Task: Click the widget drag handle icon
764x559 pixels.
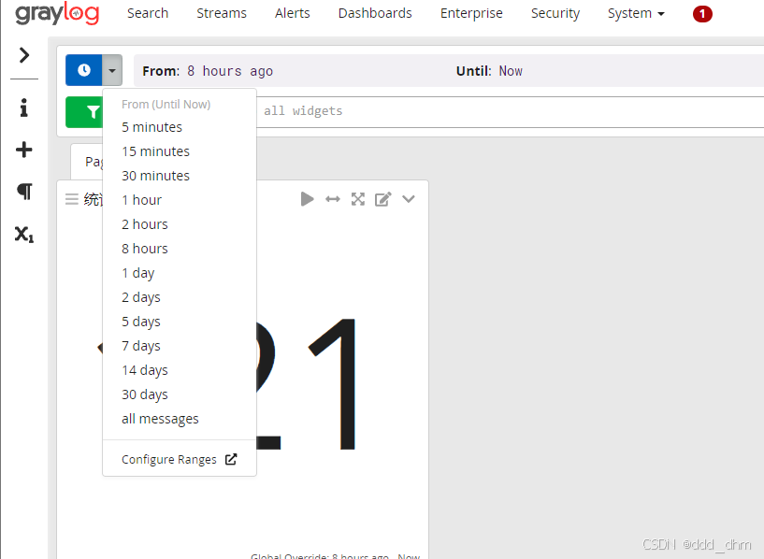Action: click(72, 199)
